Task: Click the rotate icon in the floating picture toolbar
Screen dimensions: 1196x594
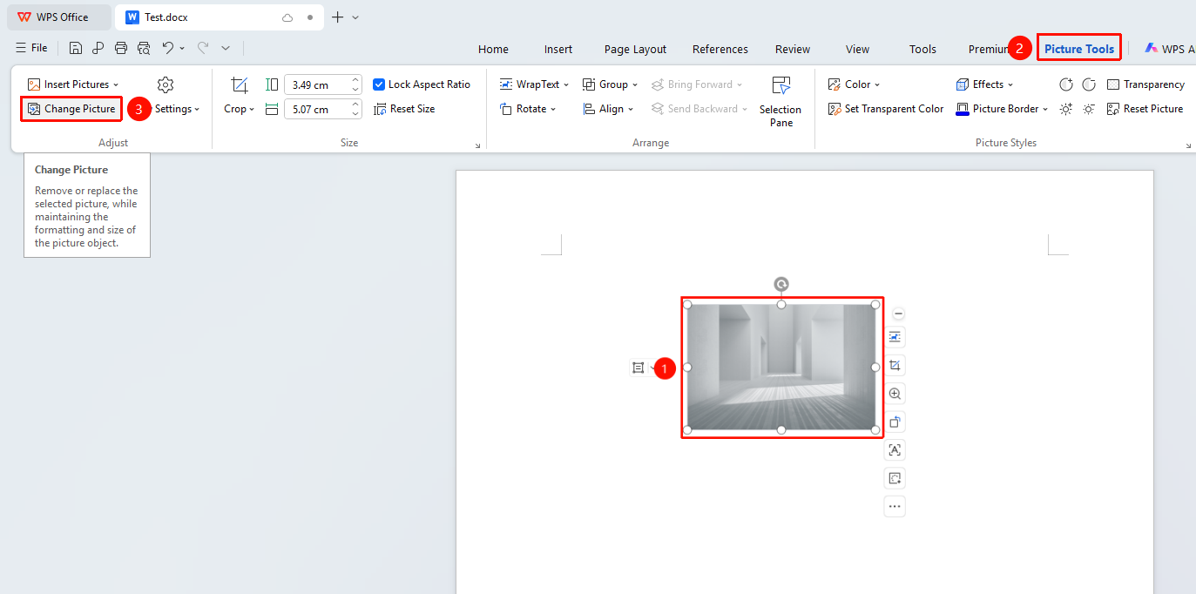Action: [x=895, y=422]
